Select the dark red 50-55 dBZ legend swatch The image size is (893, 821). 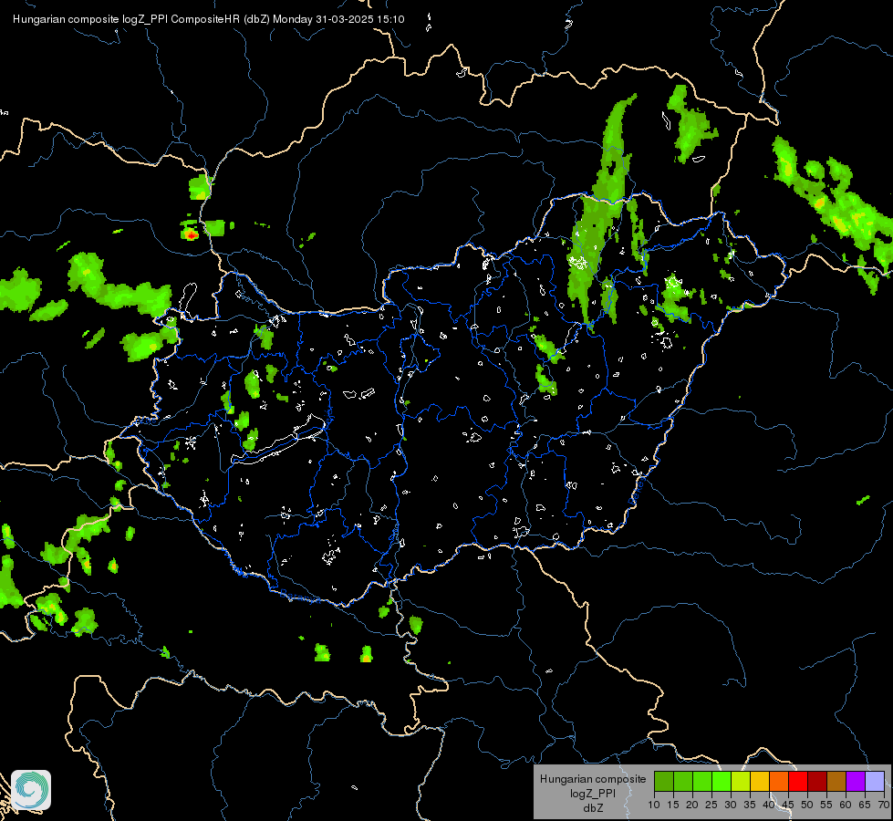[817, 781]
